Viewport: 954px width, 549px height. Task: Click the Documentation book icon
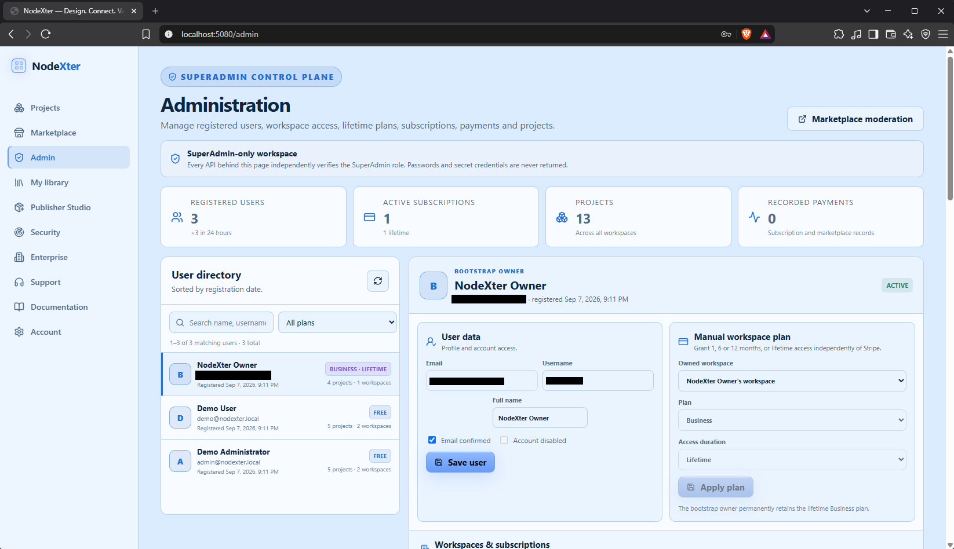19,307
